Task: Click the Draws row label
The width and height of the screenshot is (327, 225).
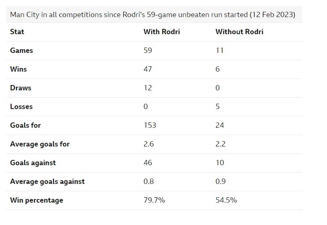Action: point(21,88)
